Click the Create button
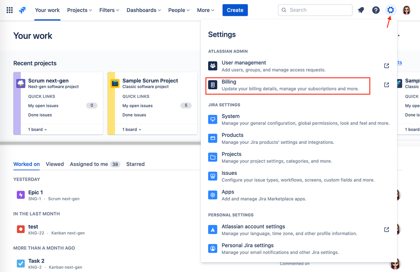The height and width of the screenshot is (272, 420). 235,10
